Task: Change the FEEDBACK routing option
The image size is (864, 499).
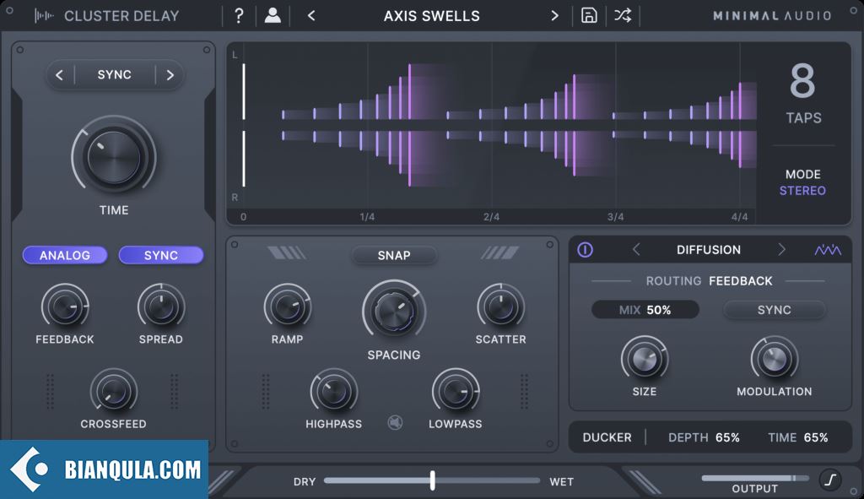Action: (741, 281)
